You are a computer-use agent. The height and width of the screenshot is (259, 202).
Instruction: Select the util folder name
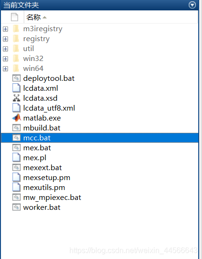click(x=28, y=49)
